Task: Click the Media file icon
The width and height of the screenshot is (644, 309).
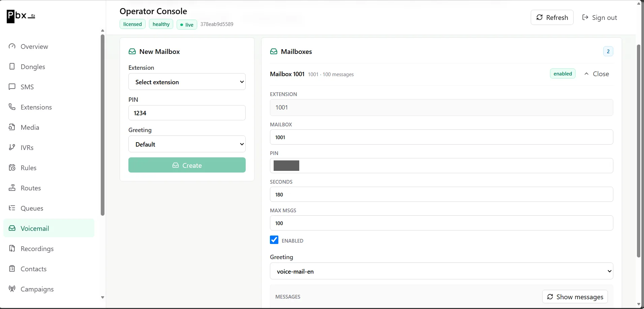Action: pyautogui.click(x=12, y=127)
